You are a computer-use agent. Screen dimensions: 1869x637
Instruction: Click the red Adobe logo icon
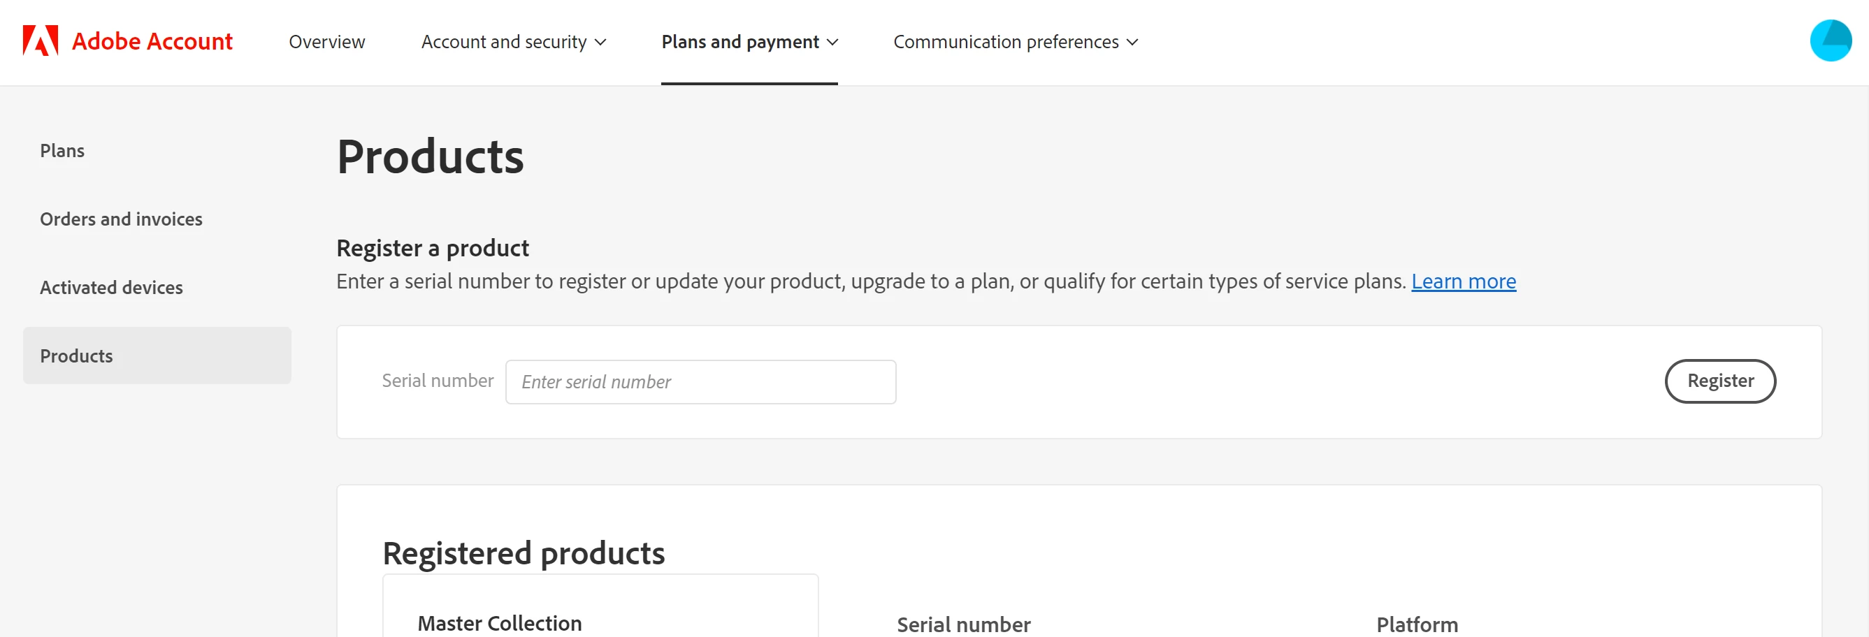(x=40, y=41)
